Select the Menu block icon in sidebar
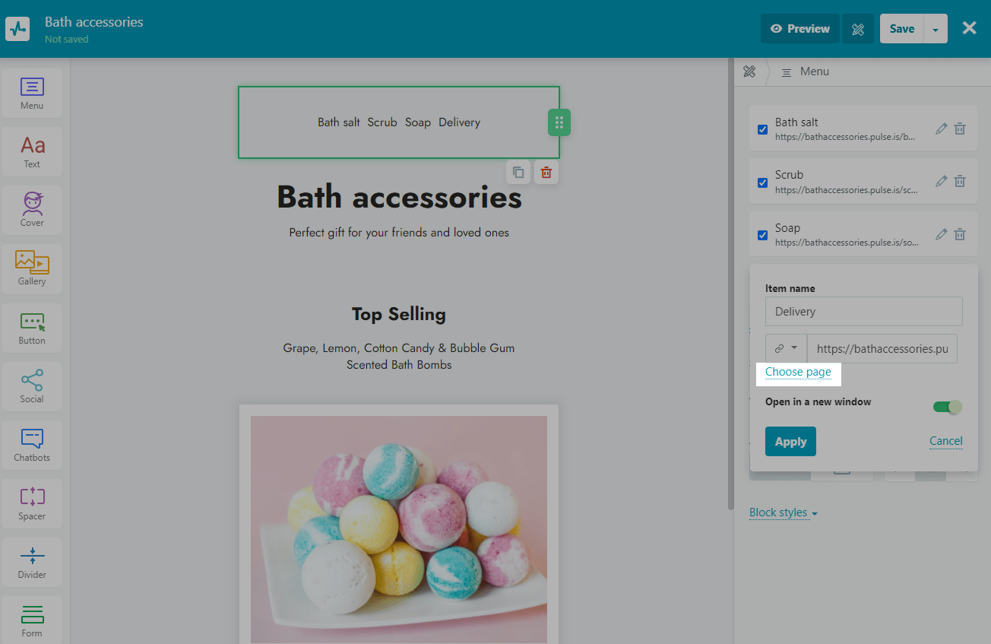Screen dimensions: 991x644 pyautogui.click(x=32, y=93)
